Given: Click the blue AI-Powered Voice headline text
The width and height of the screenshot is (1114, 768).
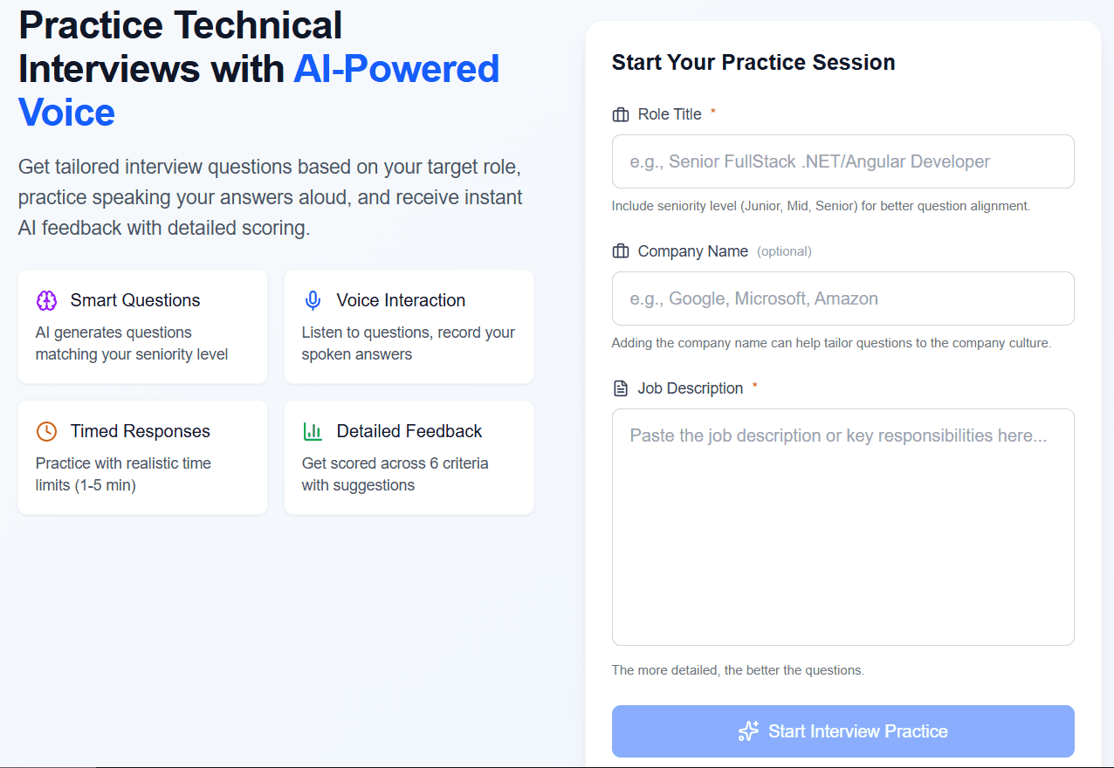Looking at the screenshot, I should (x=395, y=70).
